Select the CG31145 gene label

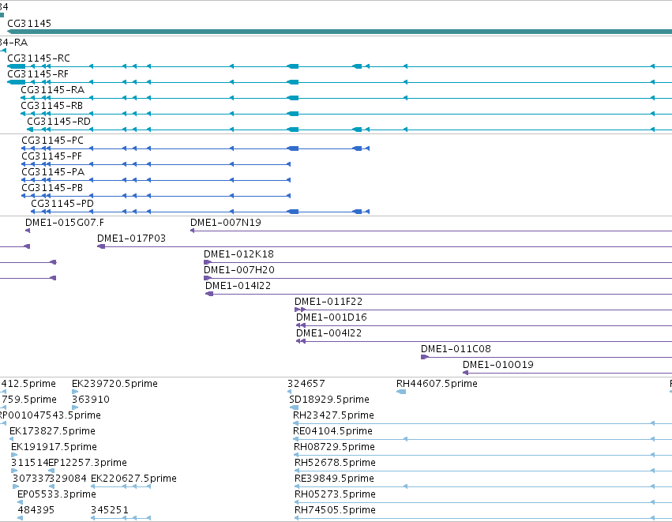[x=29, y=24]
